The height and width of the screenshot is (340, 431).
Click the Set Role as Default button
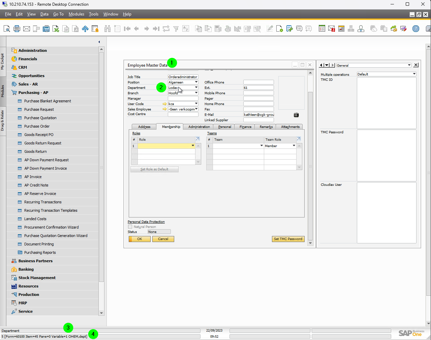coord(154,169)
